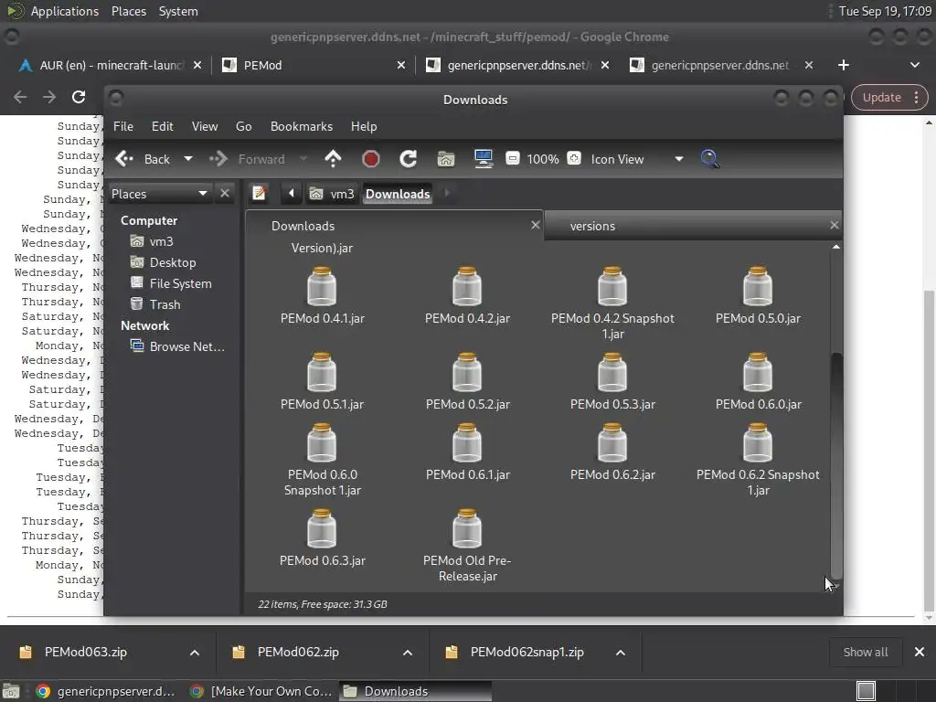936x702 pixels.
Task: Select PEMod 0.6.2 Snapshot 1.jar icon
Action: 758,443
